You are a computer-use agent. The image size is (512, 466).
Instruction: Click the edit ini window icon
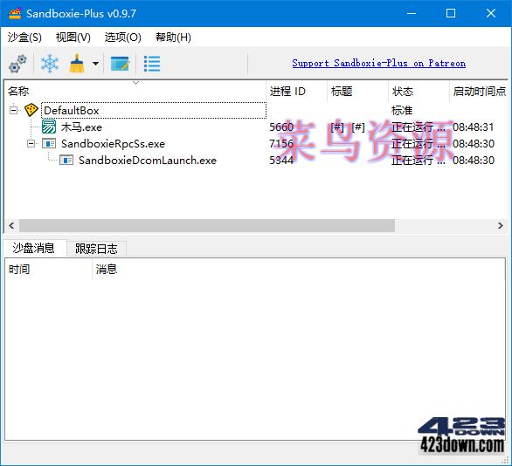121,64
